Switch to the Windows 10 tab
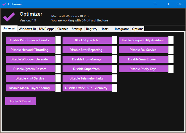The width and height of the screenshot is (186, 133). coord(27,29)
